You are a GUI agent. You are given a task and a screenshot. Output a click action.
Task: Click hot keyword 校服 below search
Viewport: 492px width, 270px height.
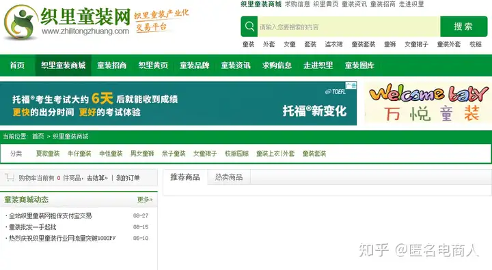(x=476, y=44)
